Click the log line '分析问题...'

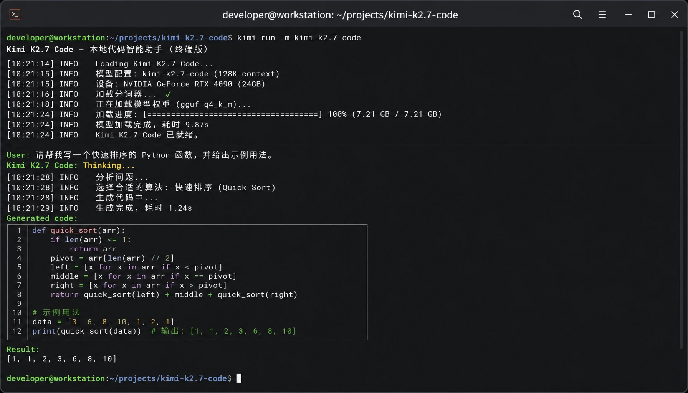click(122, 177)
